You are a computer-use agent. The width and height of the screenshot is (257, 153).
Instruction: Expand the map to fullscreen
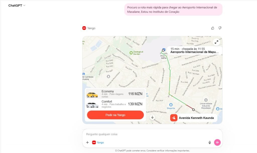click(217, 42)
